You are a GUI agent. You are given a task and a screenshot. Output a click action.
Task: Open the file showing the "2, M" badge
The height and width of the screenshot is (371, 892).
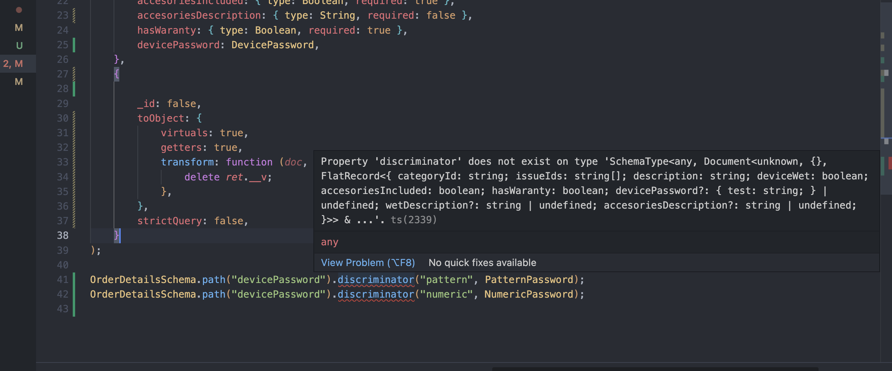[13, 64]
